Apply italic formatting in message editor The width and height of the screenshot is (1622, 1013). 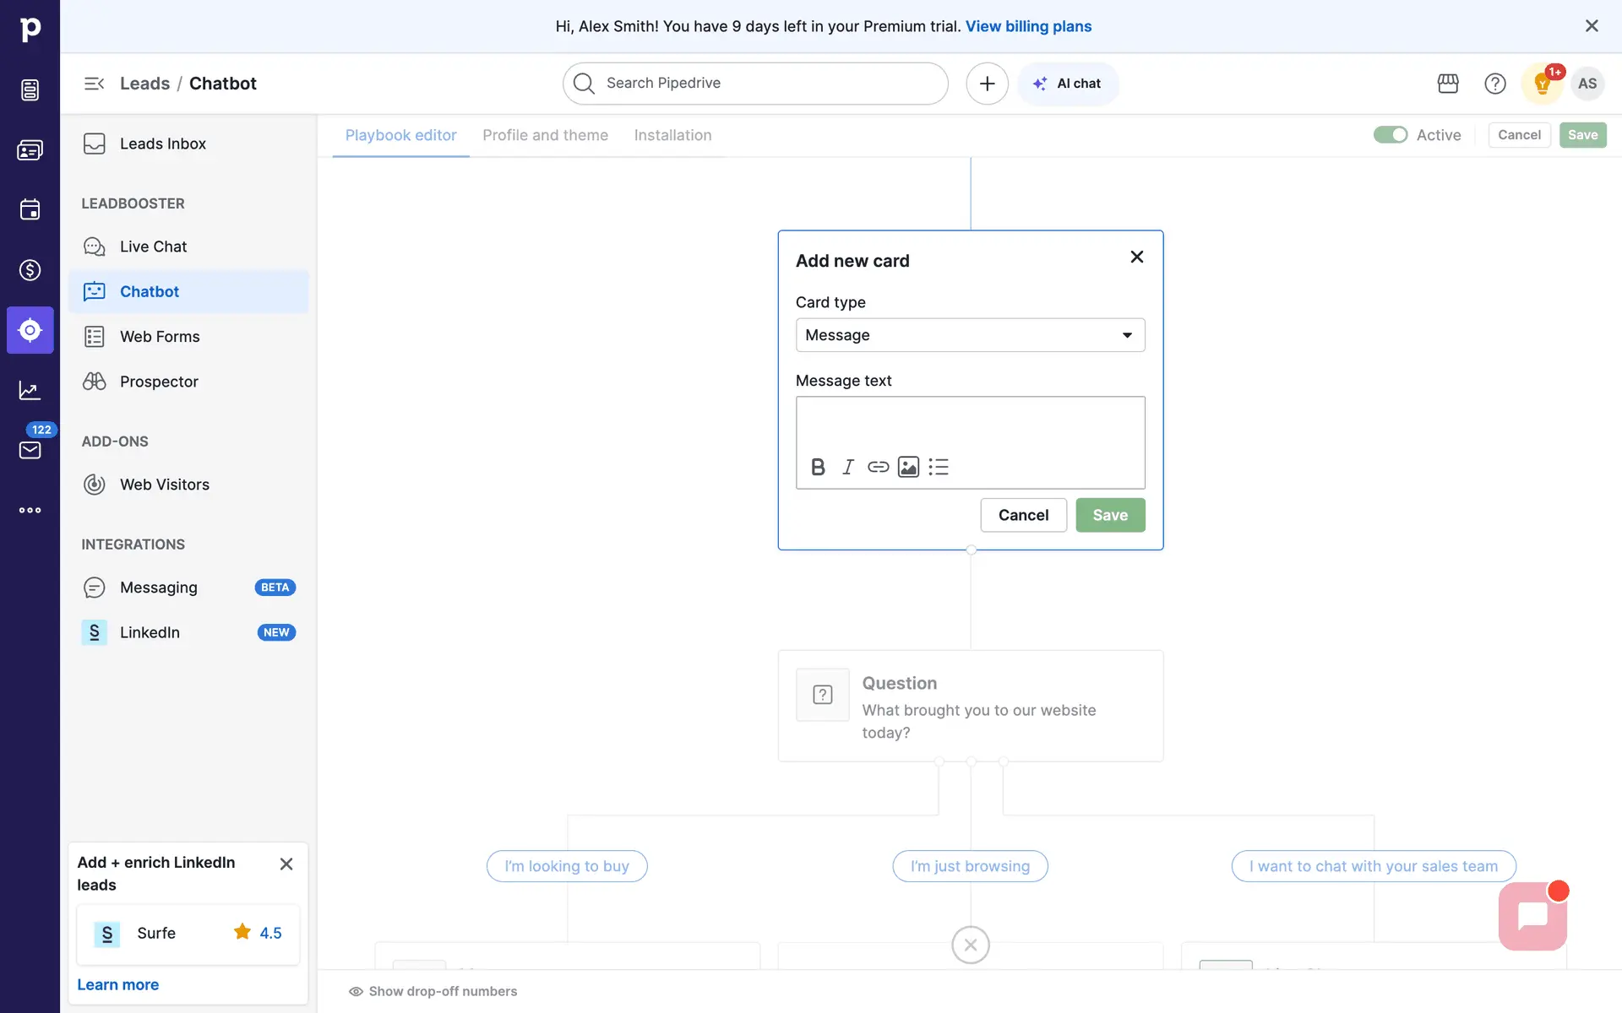pos(848,467)
